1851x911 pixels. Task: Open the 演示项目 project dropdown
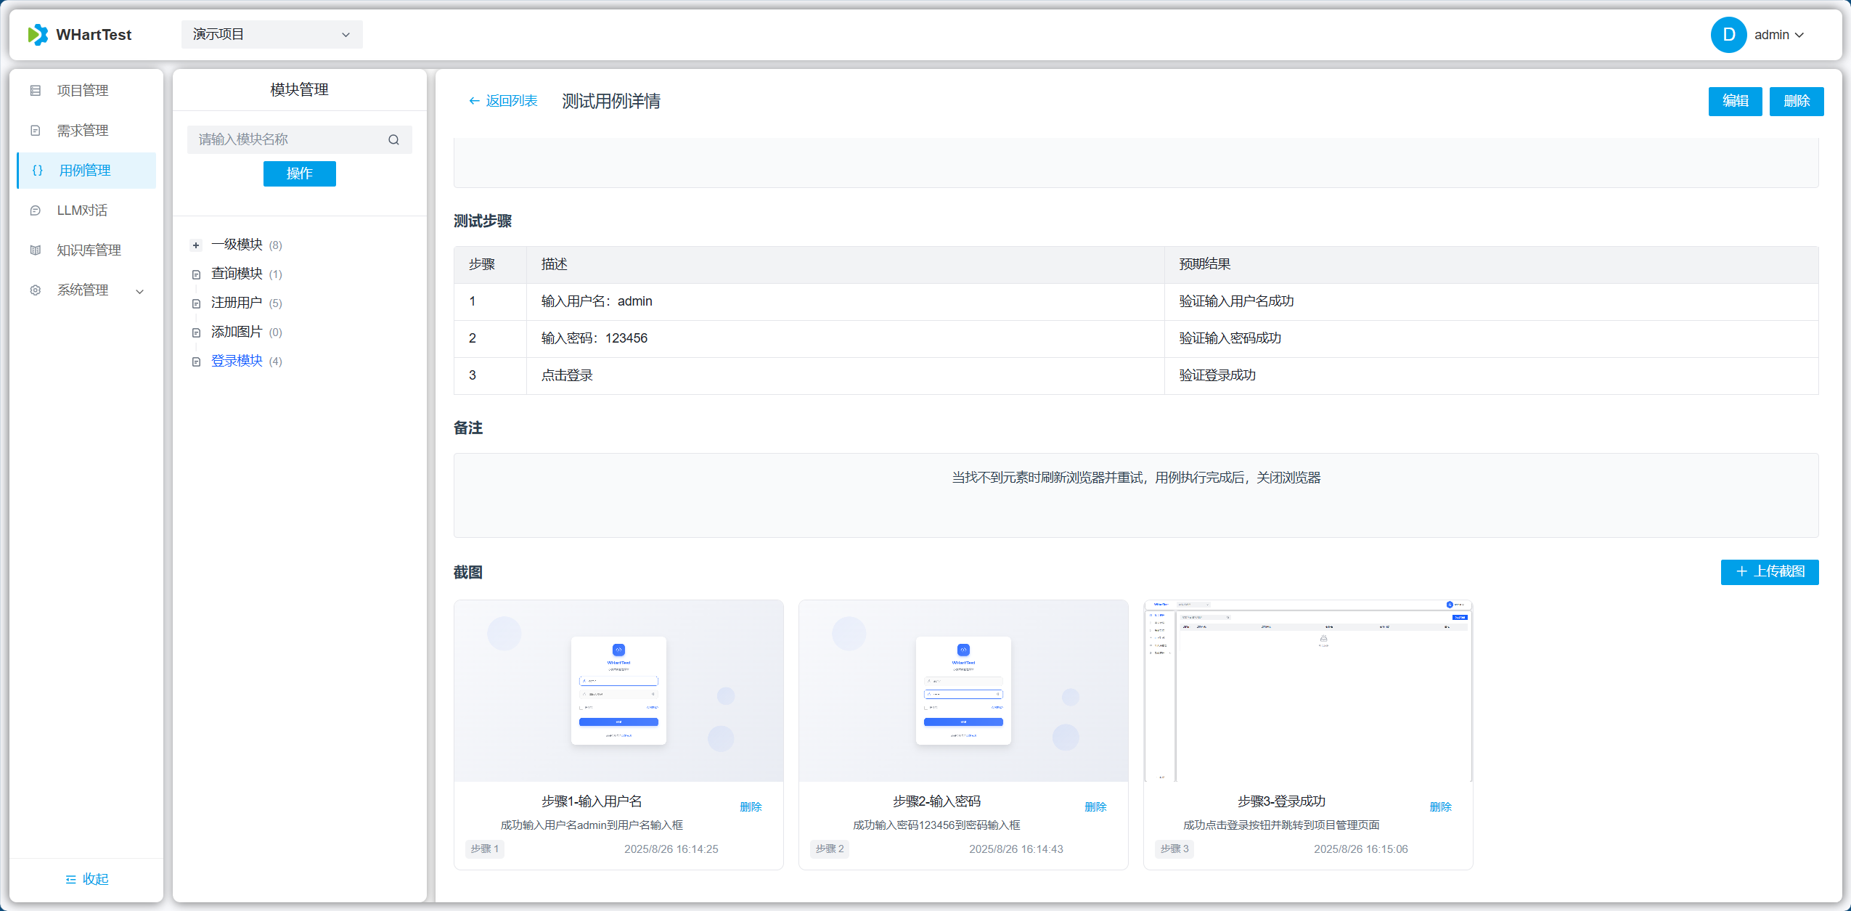271,35
